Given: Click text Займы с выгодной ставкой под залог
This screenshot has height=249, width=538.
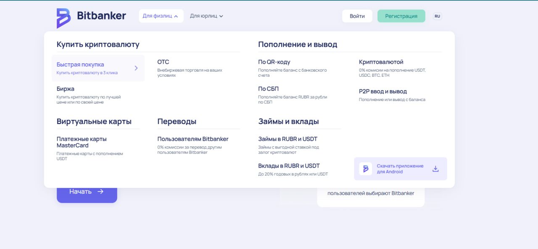Looking at the screenshot, I should [x=288, y=150].
